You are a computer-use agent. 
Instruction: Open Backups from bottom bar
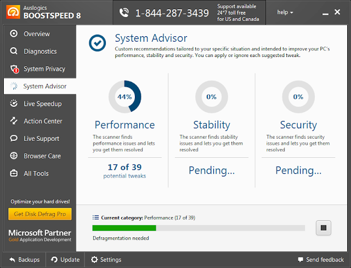(x=24, y=259)
